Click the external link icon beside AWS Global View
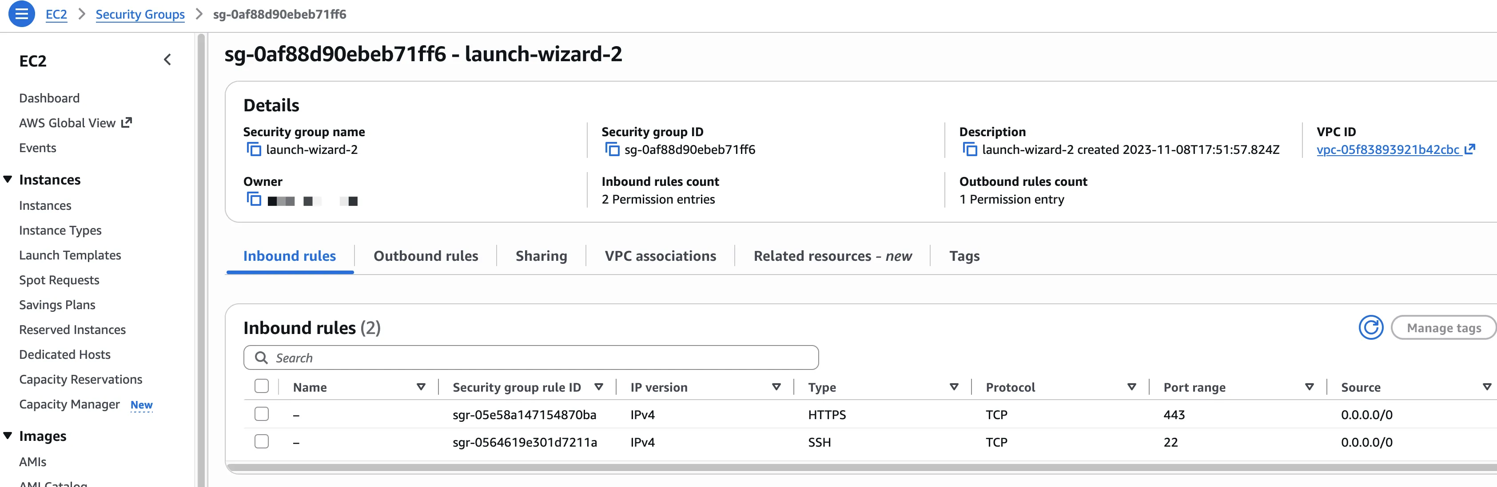 127,122
